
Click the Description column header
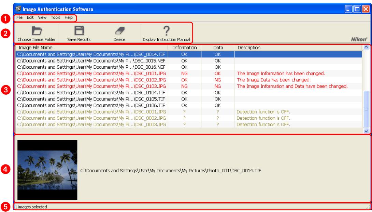click(298, 48)
